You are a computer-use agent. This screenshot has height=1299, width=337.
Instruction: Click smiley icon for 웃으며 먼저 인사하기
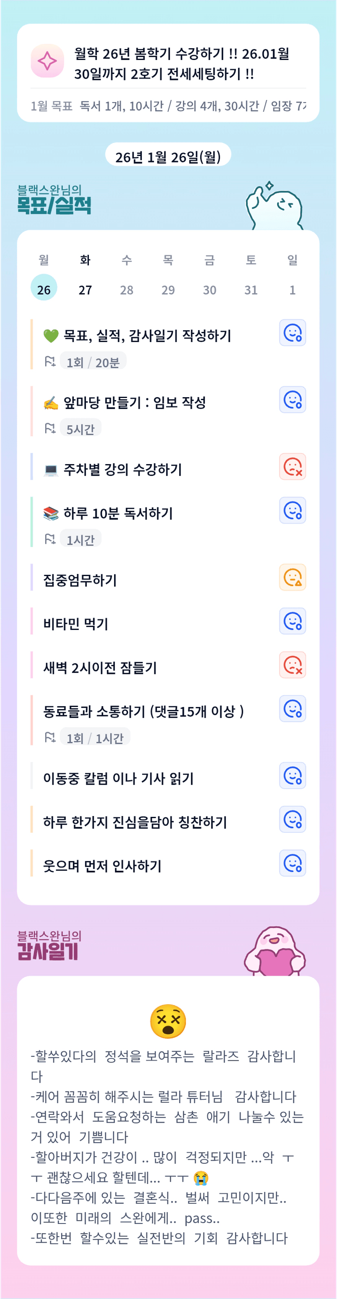coord(292,863)
